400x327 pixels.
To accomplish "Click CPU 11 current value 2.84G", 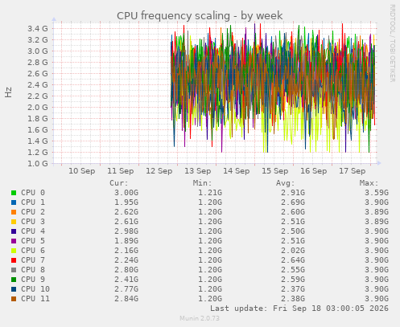I will click(126, 299).
